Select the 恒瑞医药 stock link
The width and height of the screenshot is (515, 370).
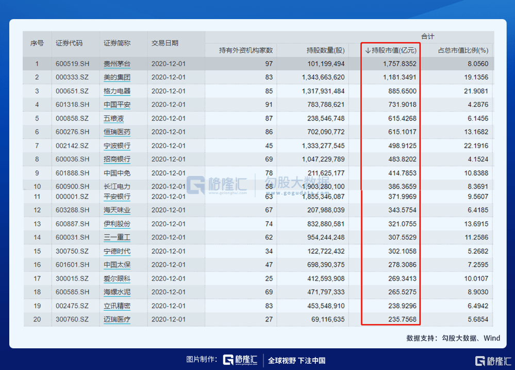[x=117, y=132]
